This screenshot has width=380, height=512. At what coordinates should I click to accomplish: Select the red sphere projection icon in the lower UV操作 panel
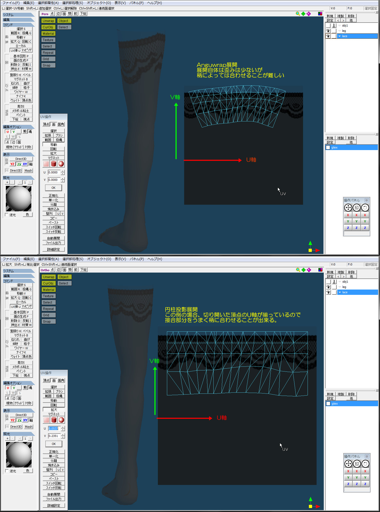tap(61, 420)
